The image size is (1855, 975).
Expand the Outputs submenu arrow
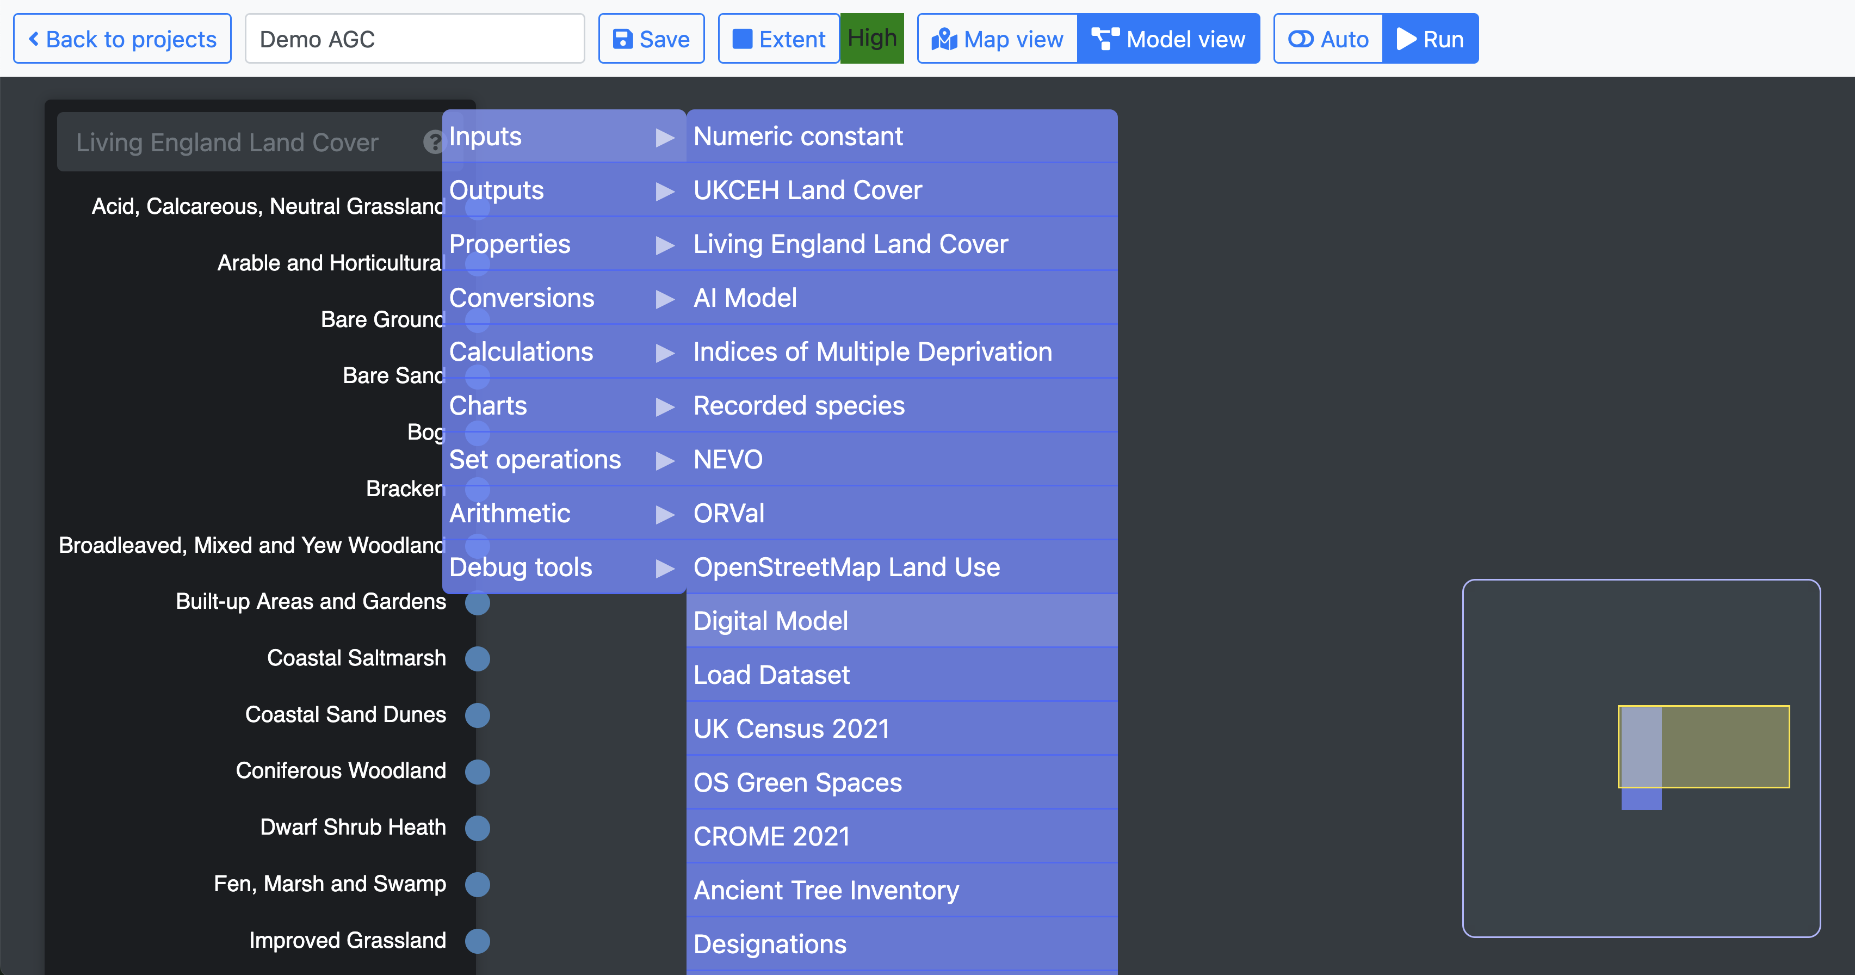(x=665, y=191)
